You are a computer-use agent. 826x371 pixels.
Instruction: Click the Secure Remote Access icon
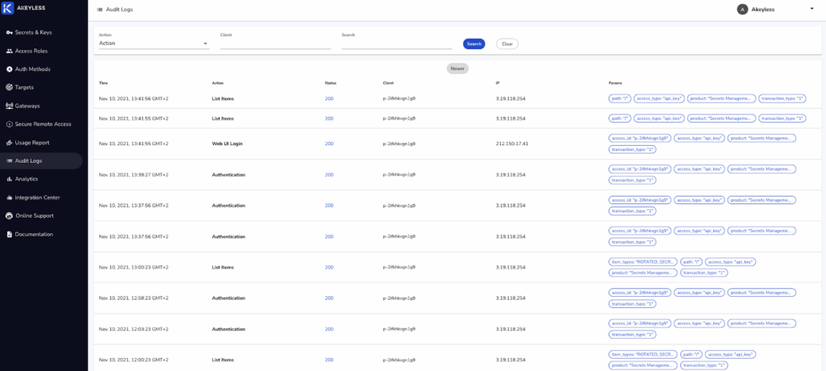point(9,124)
